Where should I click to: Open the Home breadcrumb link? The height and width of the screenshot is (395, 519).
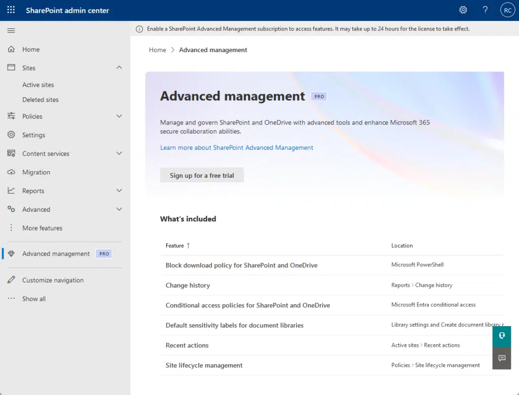(x=157, y=50)
